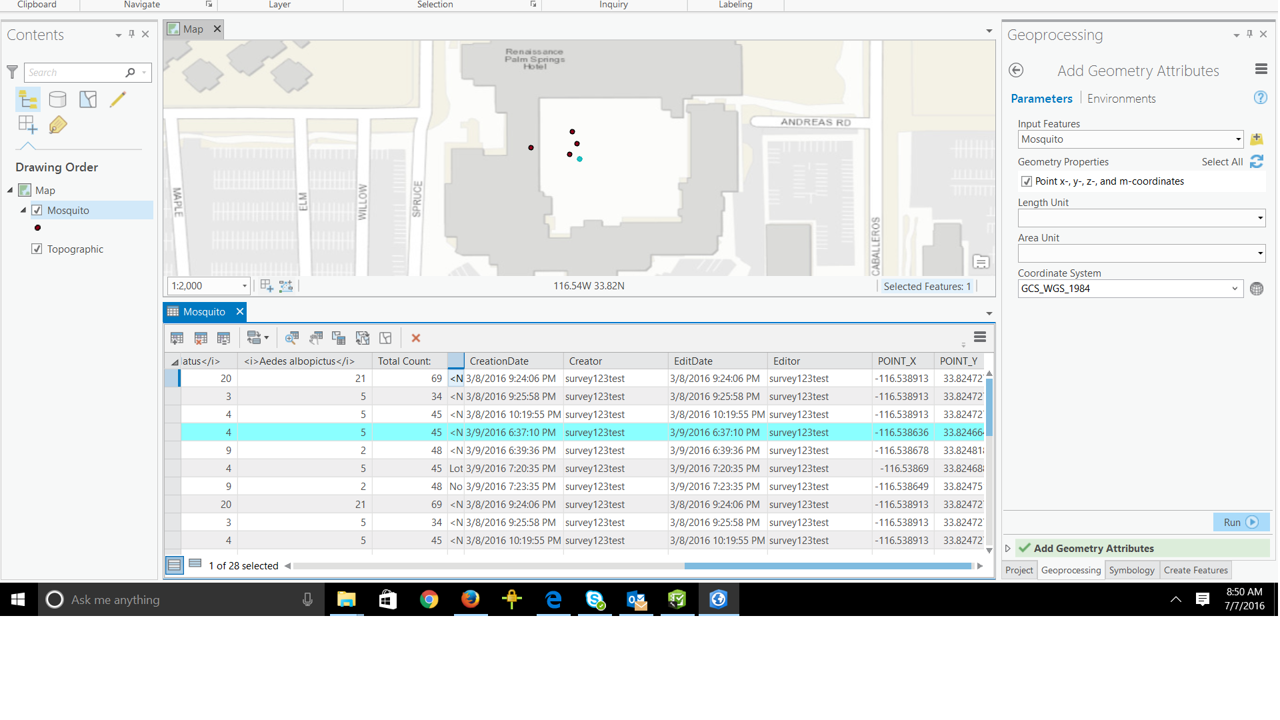Click the Delete Selection red X icon
The height and width of the screenshot is (720, 1280).
pos(416,339)
